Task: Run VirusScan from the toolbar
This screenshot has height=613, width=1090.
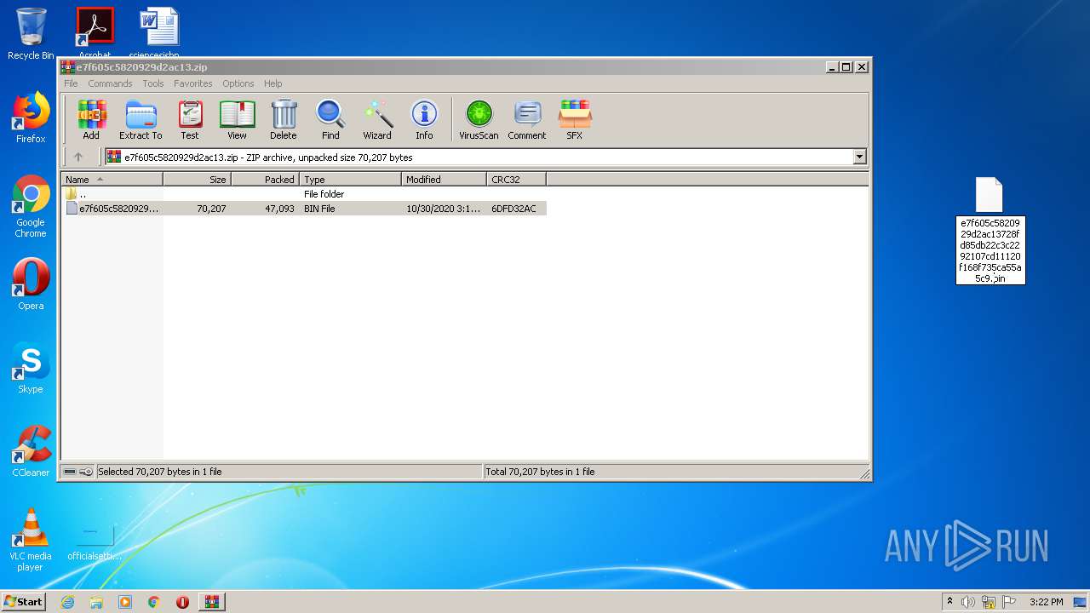Action: point(479,119)
